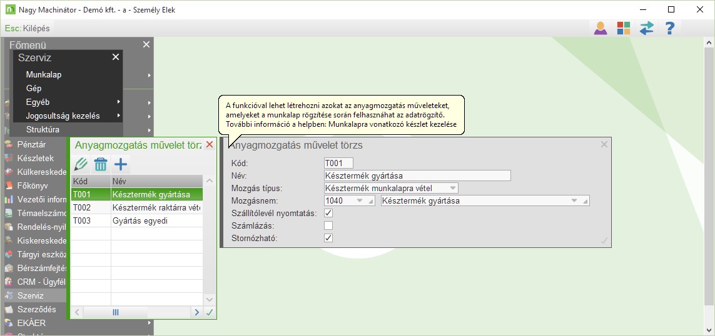The width and height of the screenshot is (715, 336).
Task: Open Rendelés-nyilvántartás in main menu
Action: tap(42, 227)
